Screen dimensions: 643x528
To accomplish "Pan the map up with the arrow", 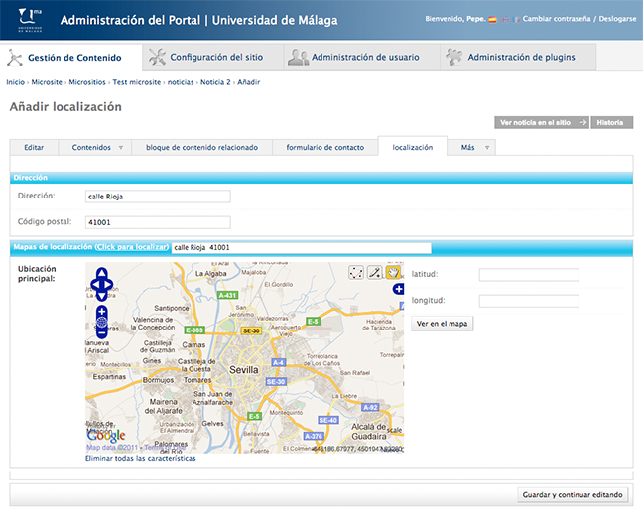I will [101, 272].
